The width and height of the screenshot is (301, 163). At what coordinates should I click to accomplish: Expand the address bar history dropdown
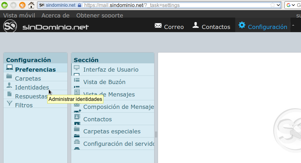point(278,5)
